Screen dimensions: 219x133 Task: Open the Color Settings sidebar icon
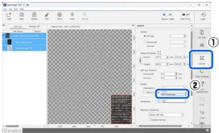pyautogui.click(x=202, y=71)
